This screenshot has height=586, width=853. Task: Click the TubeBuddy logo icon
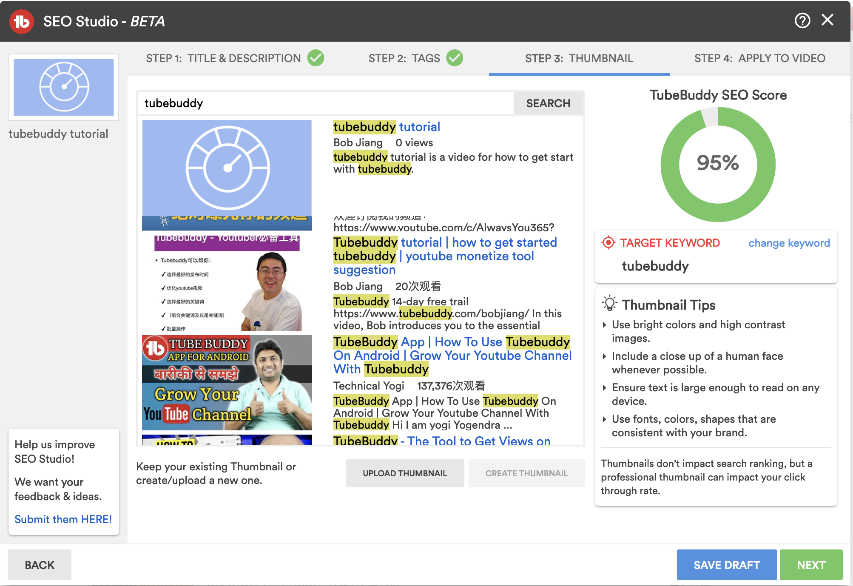(22, 21)
